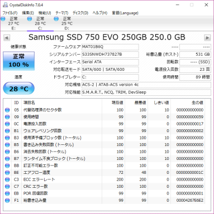214x214 pixels.
Task: Open the 言語(Language) menu
Action: [x=125, y=13]
